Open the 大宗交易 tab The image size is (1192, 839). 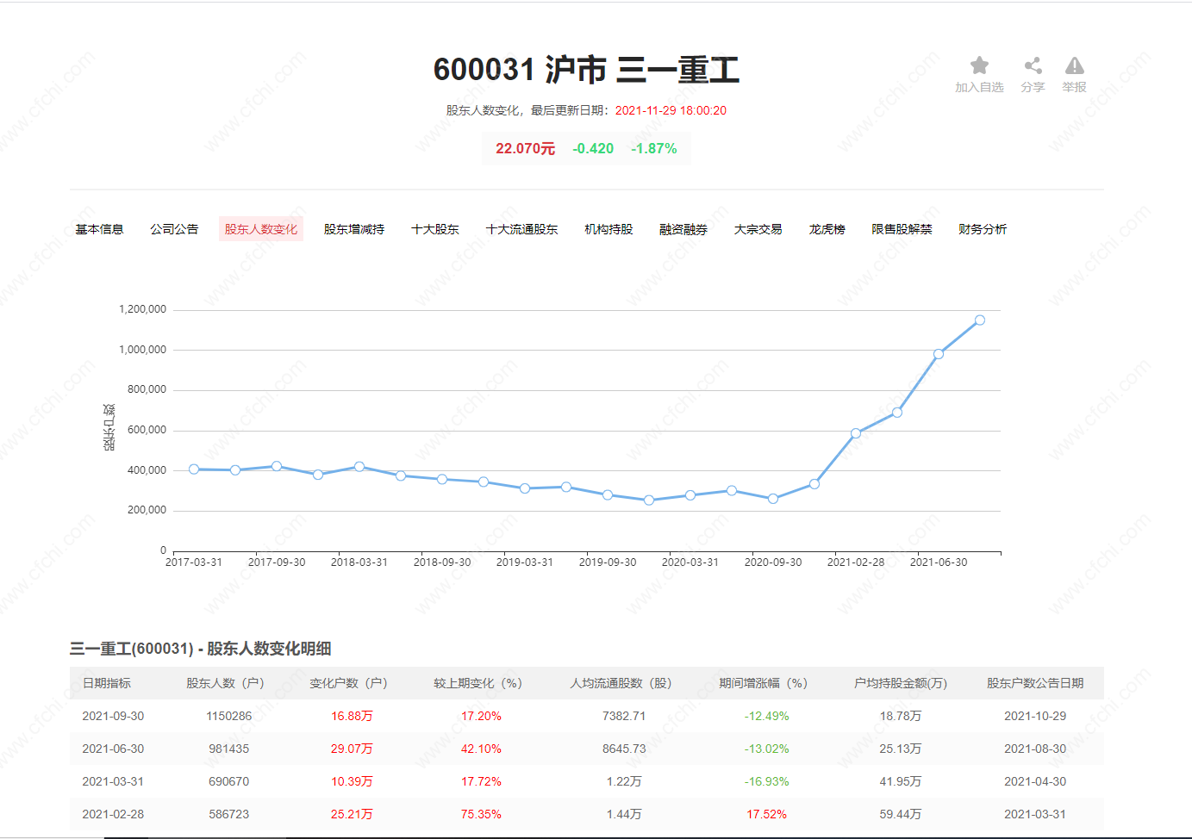pos(758,229)
